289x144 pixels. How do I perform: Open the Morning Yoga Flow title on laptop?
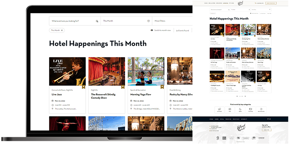[x=141, y=95]
